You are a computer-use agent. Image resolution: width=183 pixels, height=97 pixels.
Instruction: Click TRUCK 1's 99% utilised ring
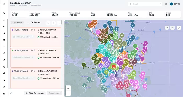coord(38,37)
